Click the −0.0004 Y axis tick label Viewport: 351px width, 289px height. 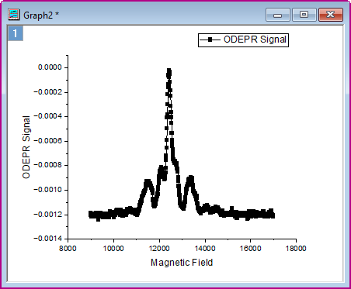tap(48, 116)
